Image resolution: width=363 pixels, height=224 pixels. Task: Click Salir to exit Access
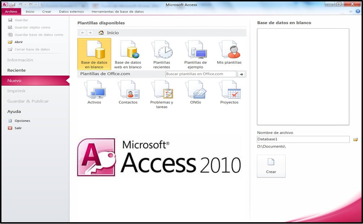[15, 128]
